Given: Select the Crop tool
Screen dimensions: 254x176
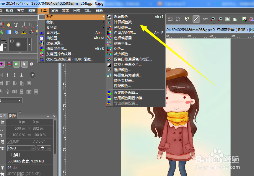Looking at the screenshot, I should coord(31,25).
